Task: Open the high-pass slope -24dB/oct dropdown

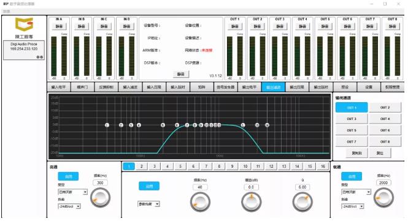Action: coord(69,206)
